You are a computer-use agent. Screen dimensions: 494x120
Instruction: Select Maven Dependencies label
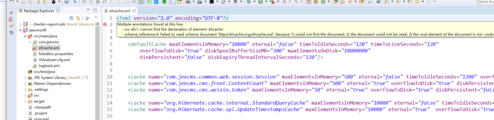tap(52, 84)
